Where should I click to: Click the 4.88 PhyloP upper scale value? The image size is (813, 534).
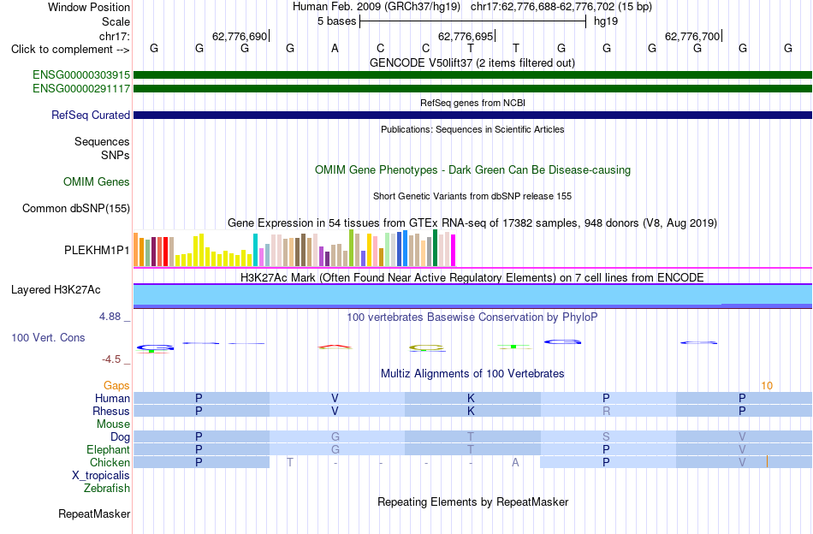(110, 317)
